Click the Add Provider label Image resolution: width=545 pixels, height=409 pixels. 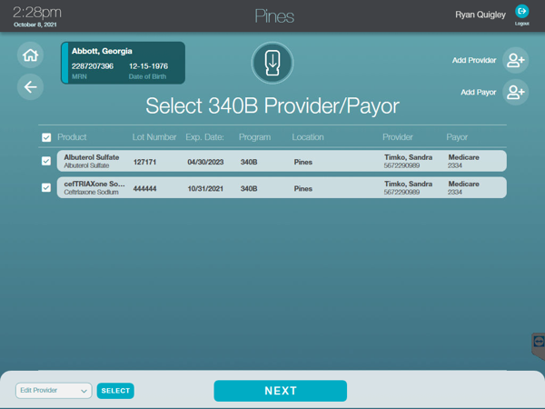[474, 60]
